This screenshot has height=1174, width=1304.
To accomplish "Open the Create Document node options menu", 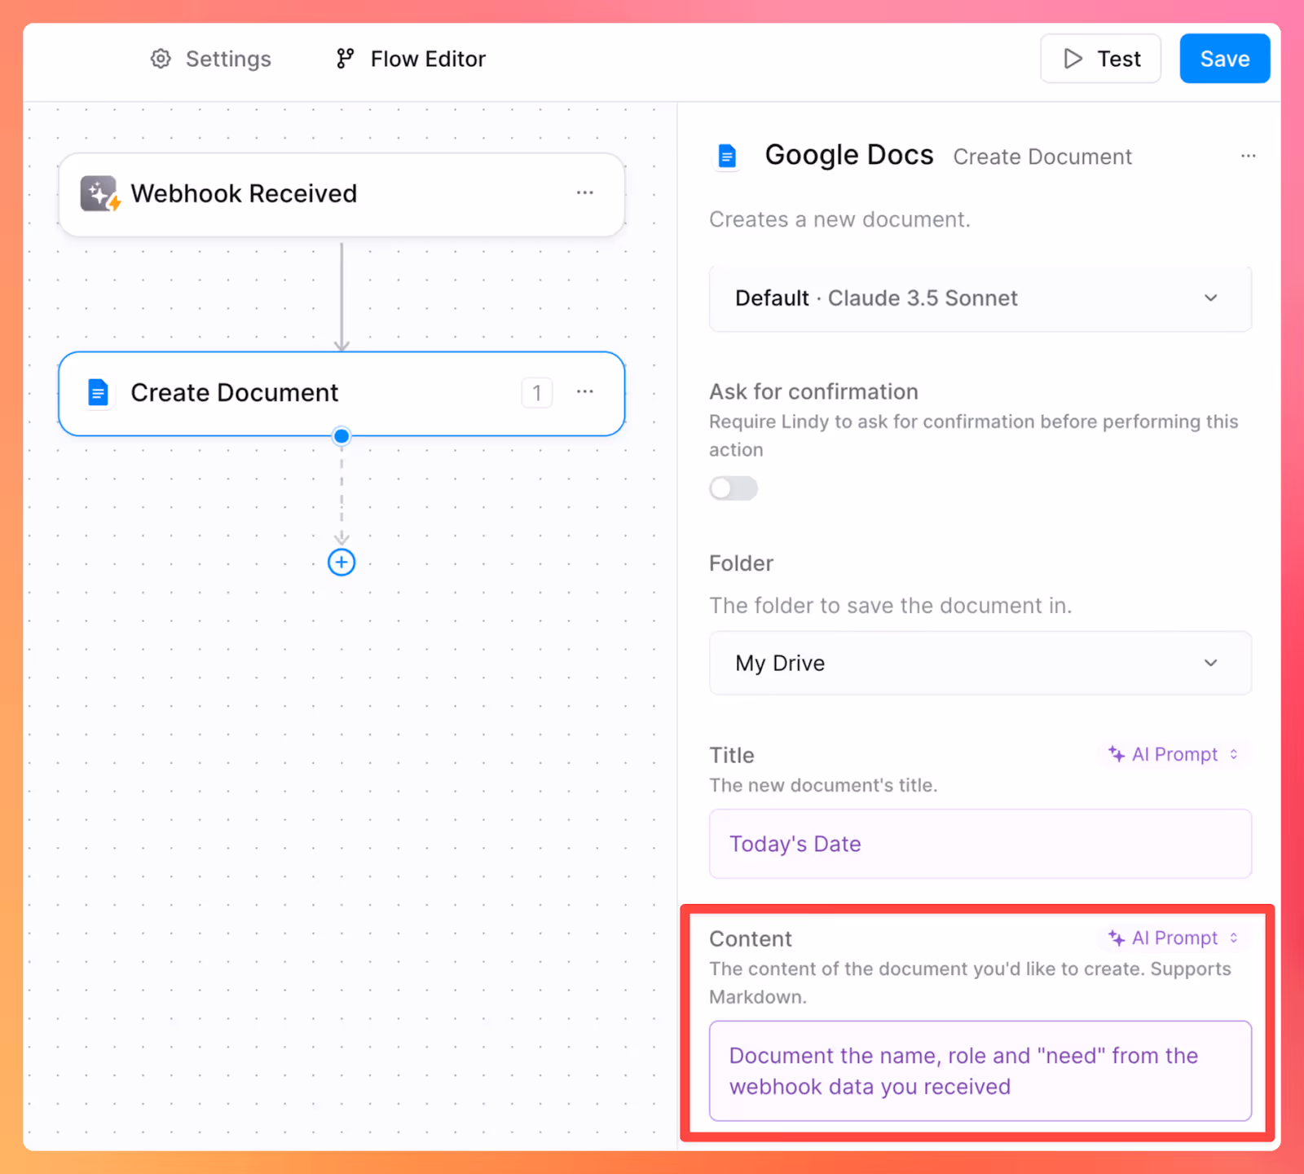I will click(x=585, y=391).
